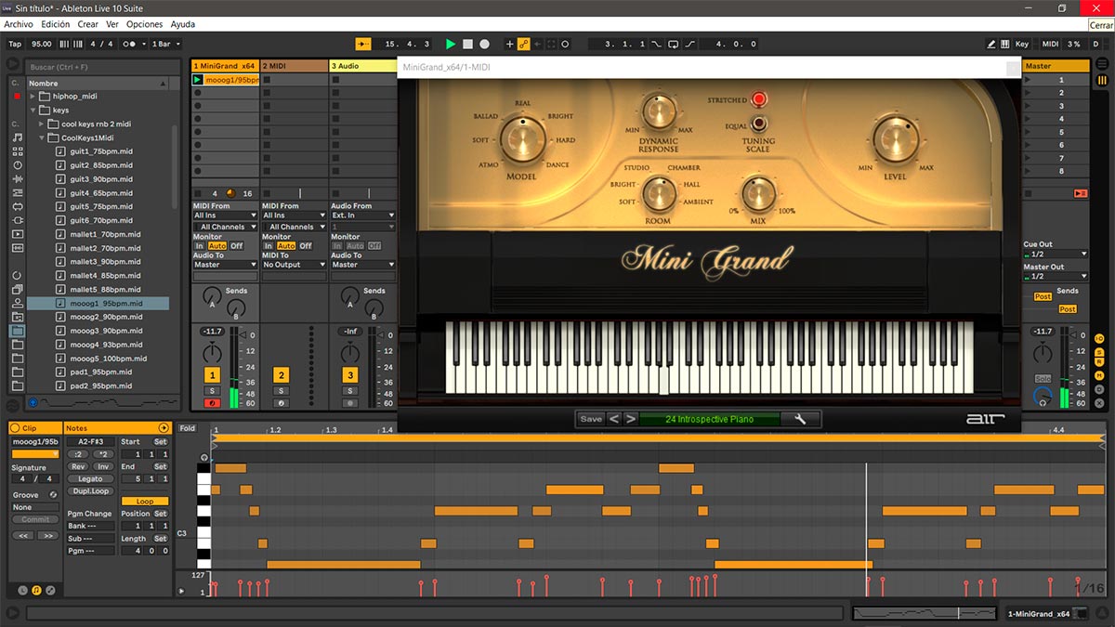
Task: Show the Envelopes box icon in clip view
Action: (x=50, y=590)
